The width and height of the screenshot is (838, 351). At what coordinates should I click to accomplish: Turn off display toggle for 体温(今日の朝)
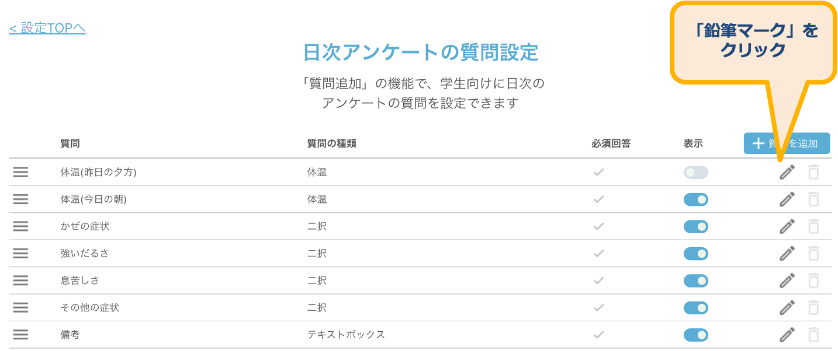click(x=695, y=199)
